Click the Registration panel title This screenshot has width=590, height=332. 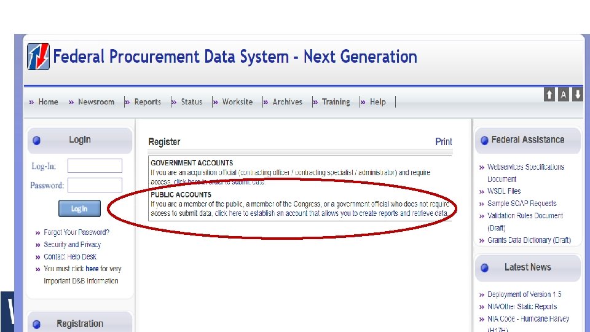pos(80,324)
